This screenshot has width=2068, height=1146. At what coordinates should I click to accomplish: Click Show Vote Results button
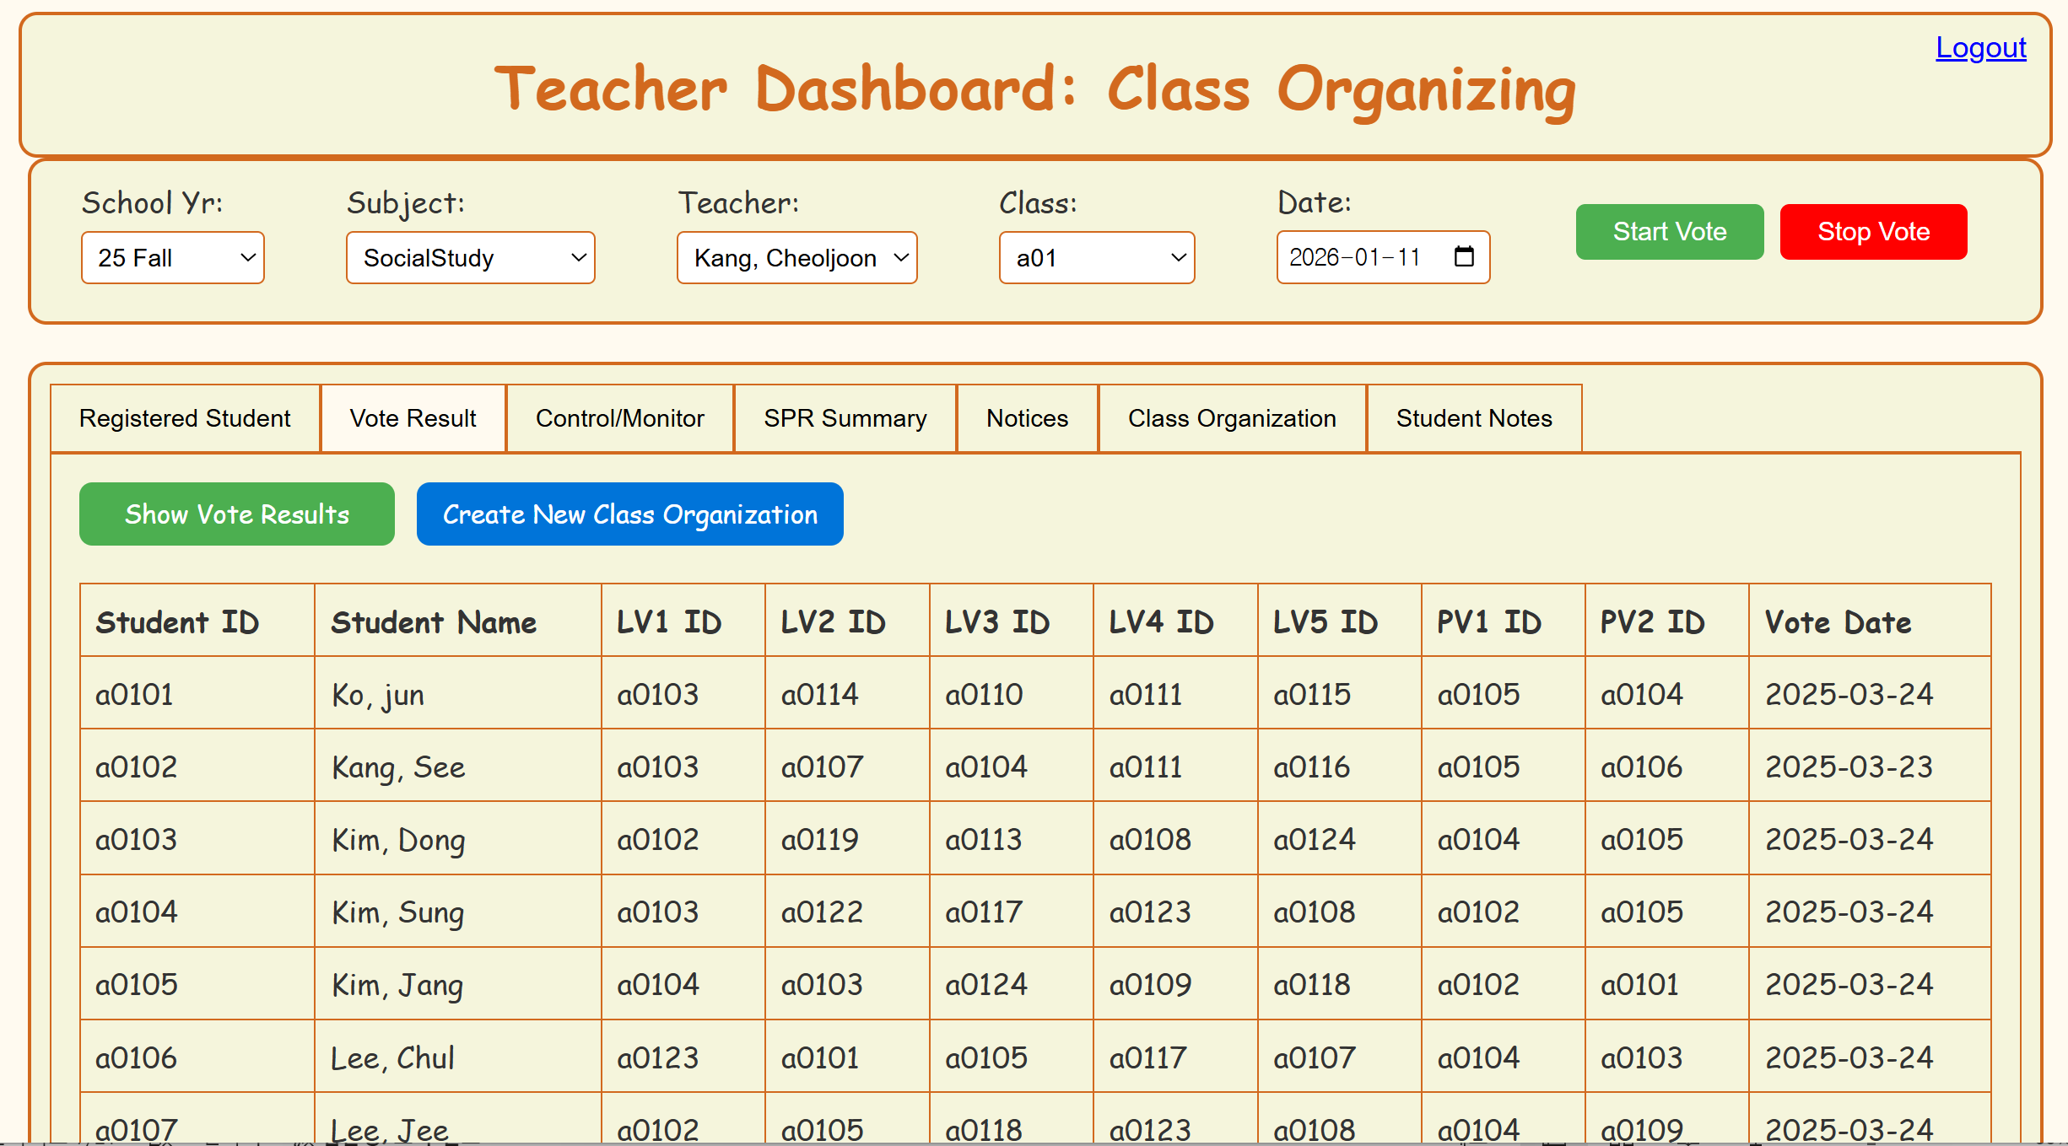(236, 514)
